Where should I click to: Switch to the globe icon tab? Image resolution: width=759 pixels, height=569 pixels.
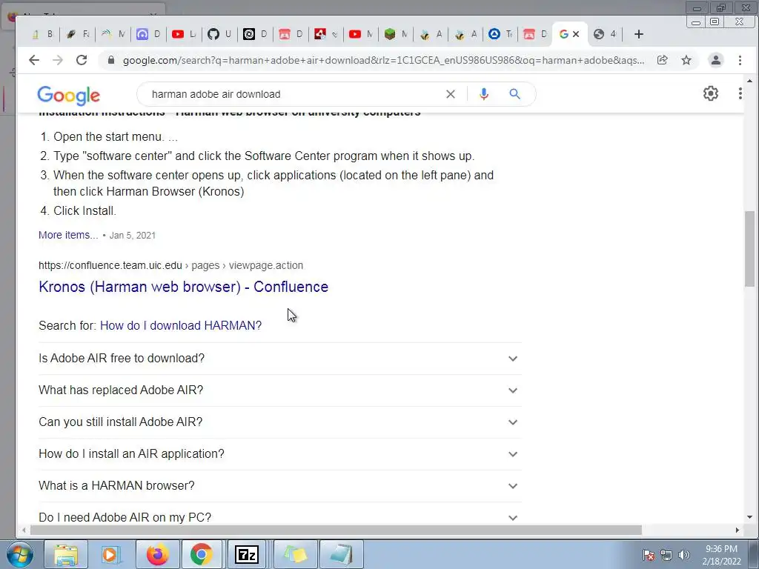tap(605, 34)
